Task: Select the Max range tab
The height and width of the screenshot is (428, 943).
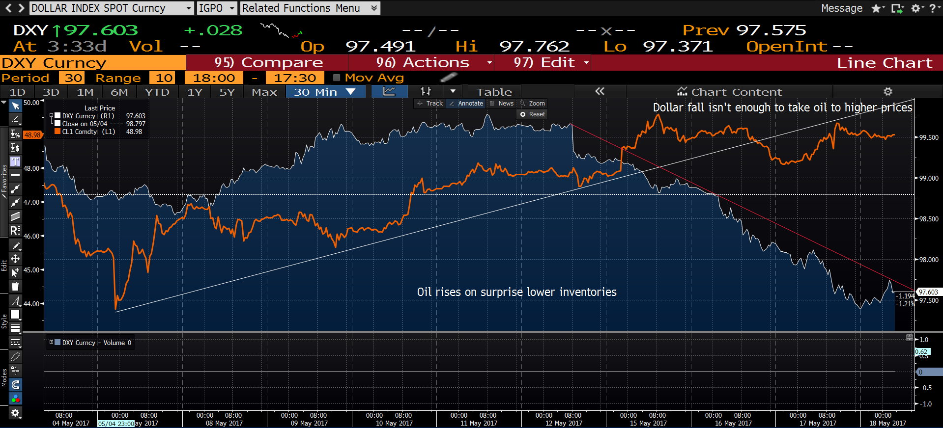Action: point(264,92)
